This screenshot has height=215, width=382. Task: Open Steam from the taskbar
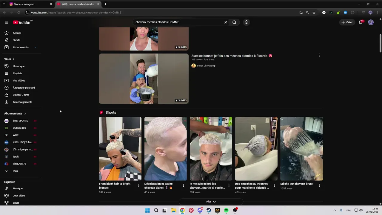(x=209, y=210)
